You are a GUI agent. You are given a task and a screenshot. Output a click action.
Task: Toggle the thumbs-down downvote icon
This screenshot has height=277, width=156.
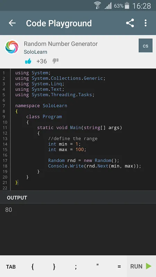(x=55, y=61)
